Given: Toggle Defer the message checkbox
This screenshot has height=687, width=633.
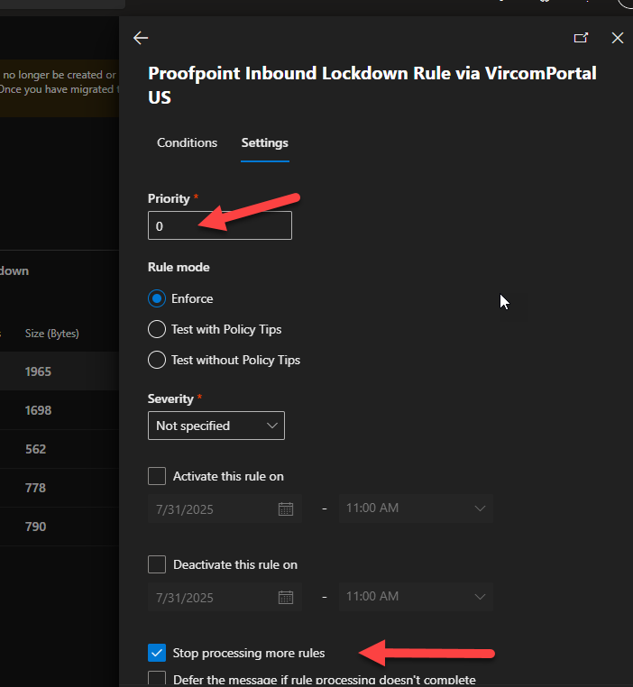Looking at the screenshot, I should tap(157, 679).
